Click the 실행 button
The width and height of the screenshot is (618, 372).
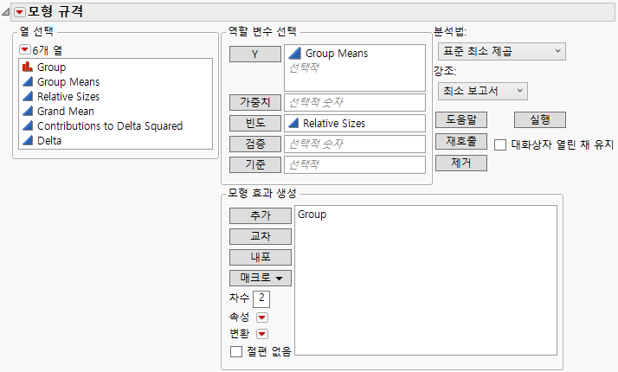point(540,119)
